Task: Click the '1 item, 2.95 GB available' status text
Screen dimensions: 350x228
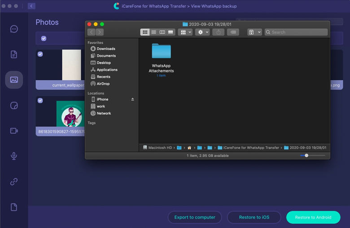Action: tap(208, 155)
